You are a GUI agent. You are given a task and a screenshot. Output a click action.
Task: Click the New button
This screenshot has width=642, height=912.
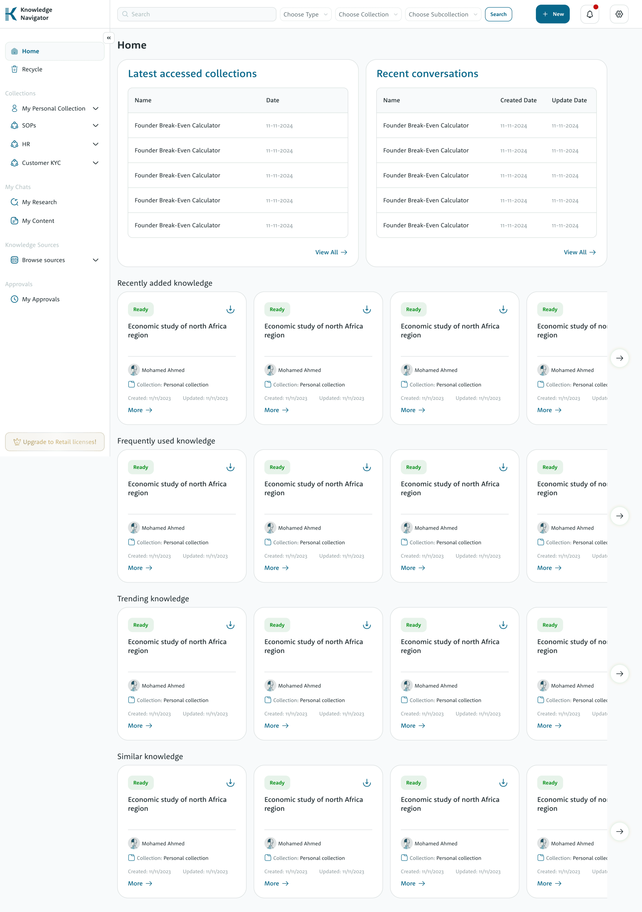[552, 14]
